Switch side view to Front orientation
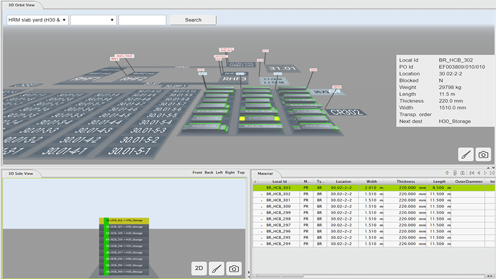Screen dimensions: 496x279 pyautogui.click(x=197, y=173)
